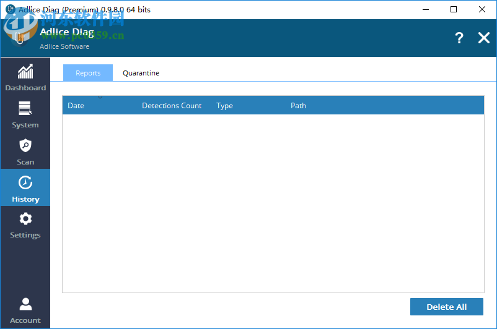Image resolution: width=497 pixels, height=329 pixels.
Task: Sort by the Path column header
Action: tap(385, 105)
